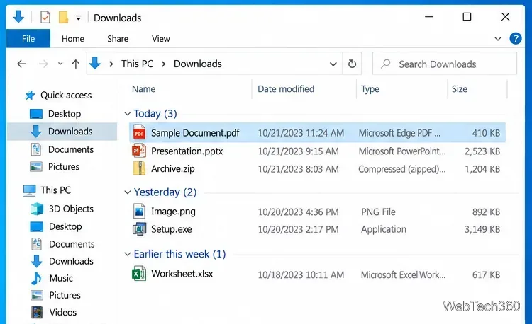Click the Search Downloads input field
The image size is (532, 324).
tap(445, 63)
